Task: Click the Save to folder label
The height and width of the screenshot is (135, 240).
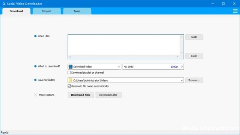Action: [46, 80]
